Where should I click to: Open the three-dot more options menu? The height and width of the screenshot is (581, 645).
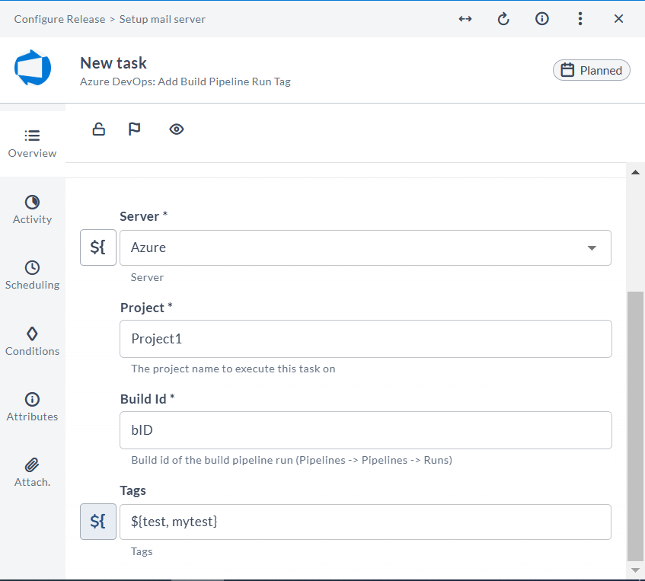click(580, 19)
